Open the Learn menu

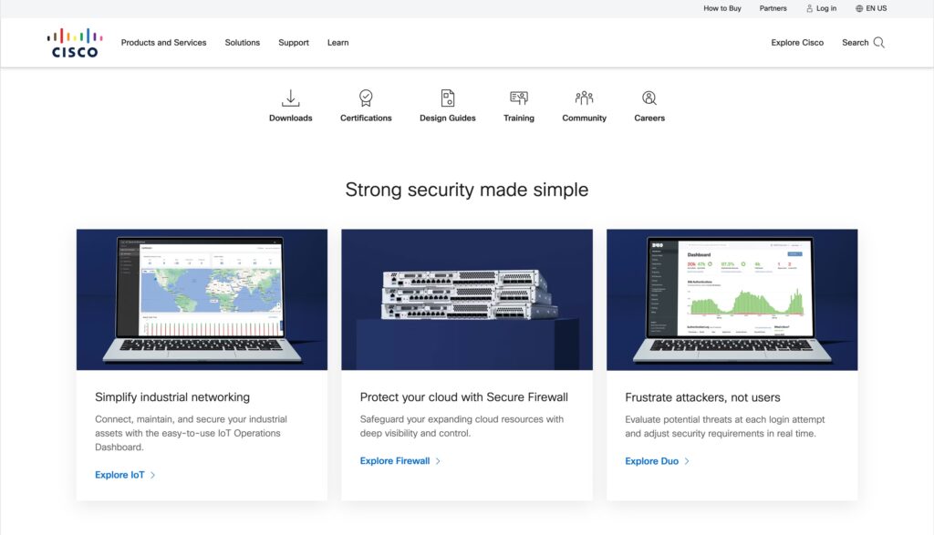point(337,42)
